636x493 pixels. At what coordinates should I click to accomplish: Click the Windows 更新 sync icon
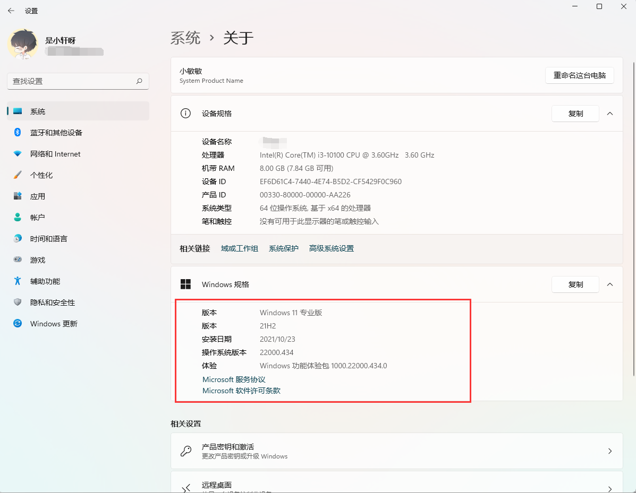pos(18,323)
